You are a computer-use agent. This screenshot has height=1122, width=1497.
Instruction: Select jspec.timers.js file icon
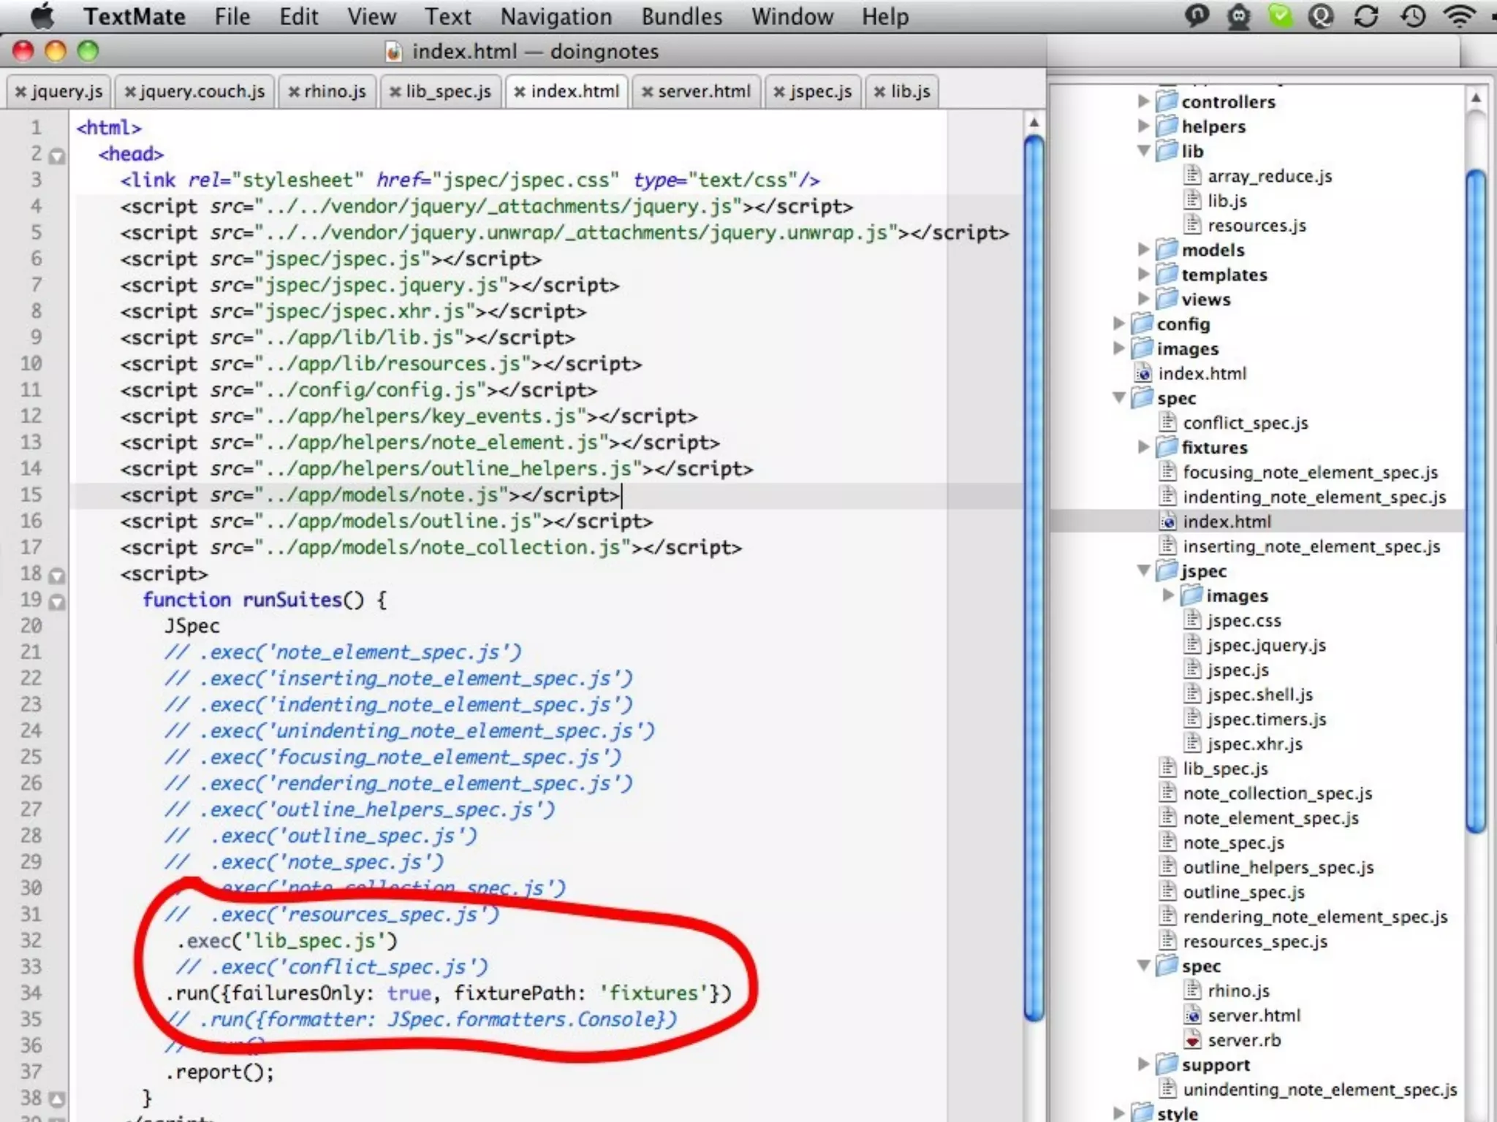click(x=1192, y=719)
